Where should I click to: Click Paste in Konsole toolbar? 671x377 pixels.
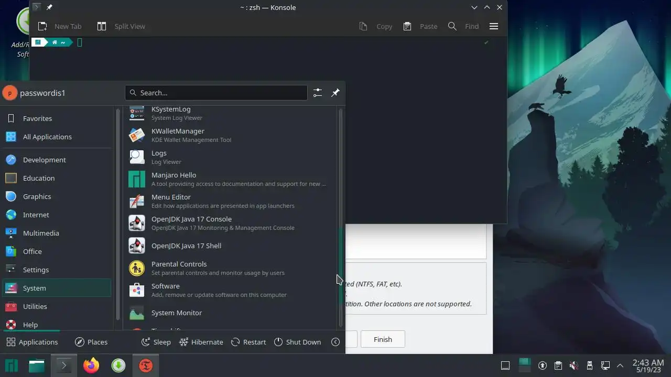[420, 26]
